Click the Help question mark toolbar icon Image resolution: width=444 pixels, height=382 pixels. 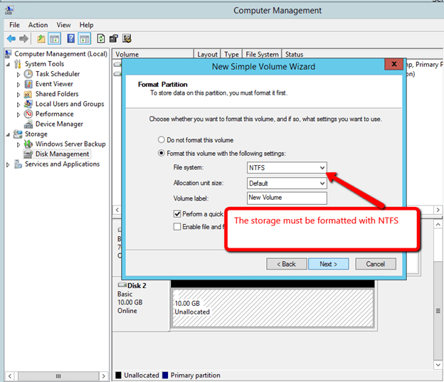71,38
